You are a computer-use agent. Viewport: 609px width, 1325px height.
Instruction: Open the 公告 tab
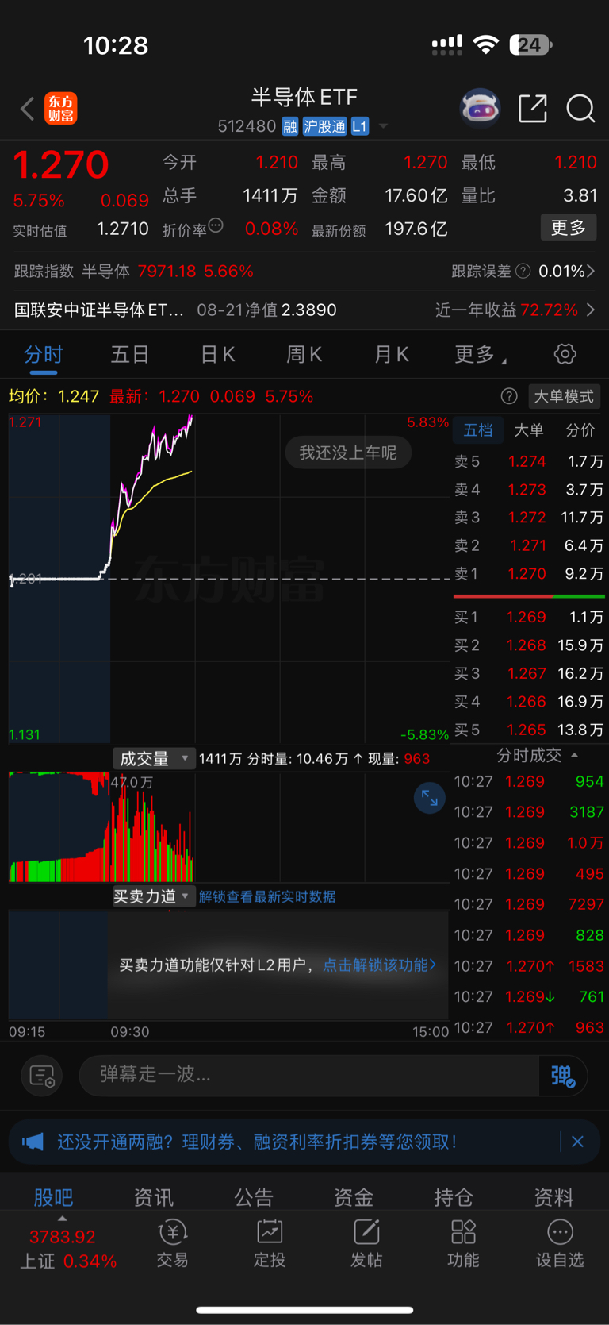click(253, 1196)
